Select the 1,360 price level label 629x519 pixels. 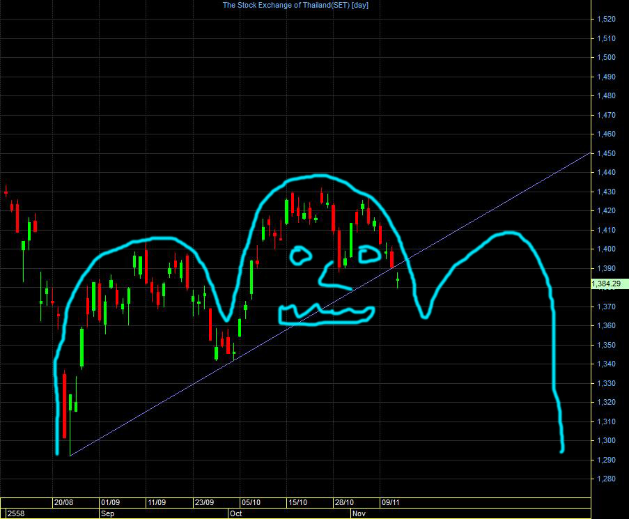(x=606, y=325)
